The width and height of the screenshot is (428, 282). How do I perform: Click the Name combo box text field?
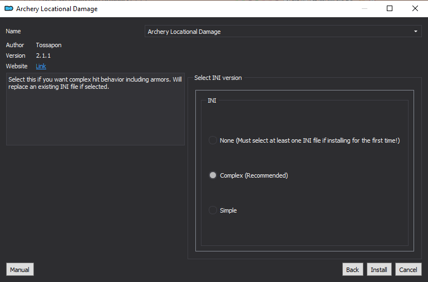[x=283, y=31]
